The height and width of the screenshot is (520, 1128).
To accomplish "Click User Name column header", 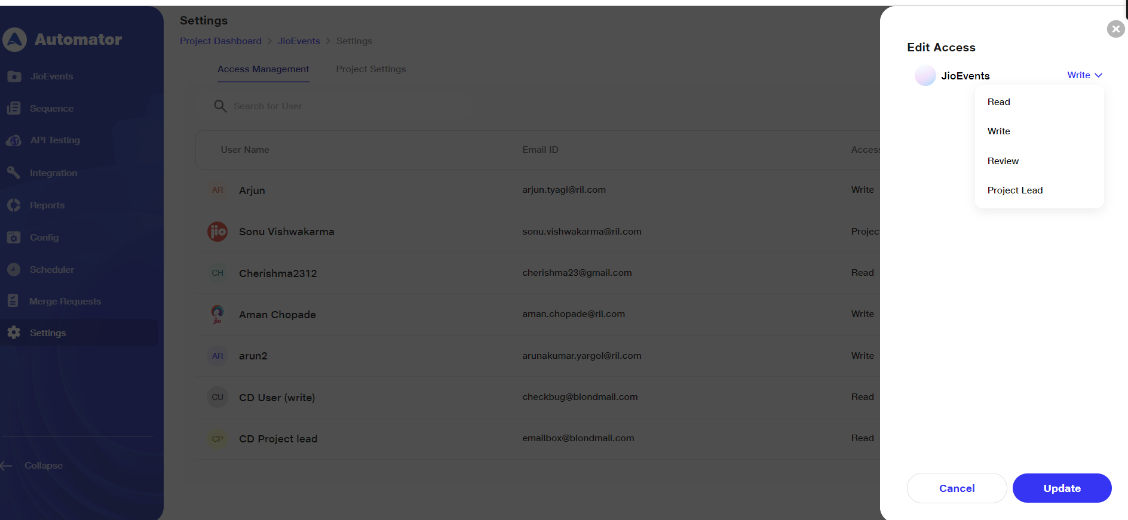I will pos(245,150).
